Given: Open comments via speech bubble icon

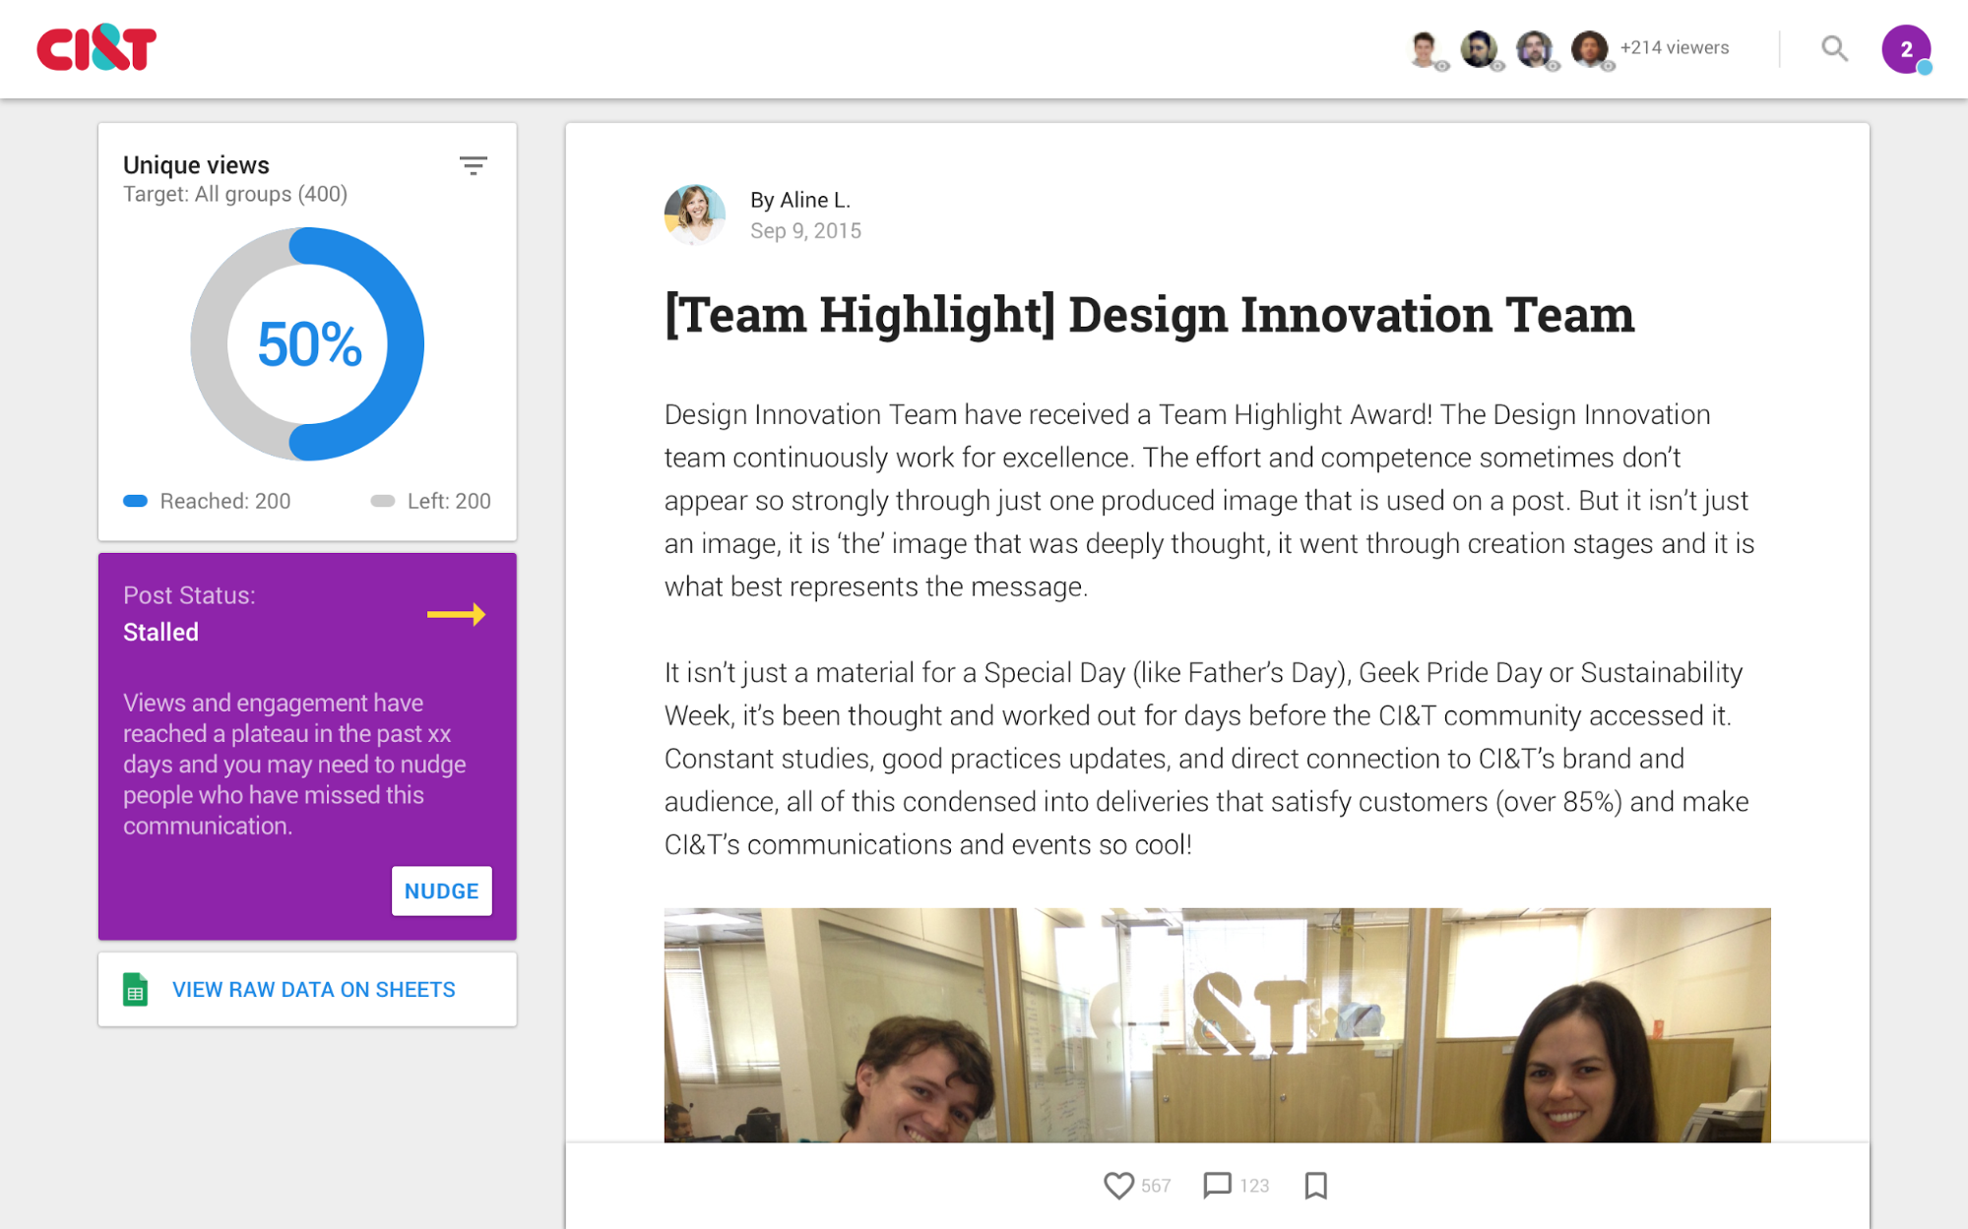Looking at the screenshot, I should tap(1217, 1185).
